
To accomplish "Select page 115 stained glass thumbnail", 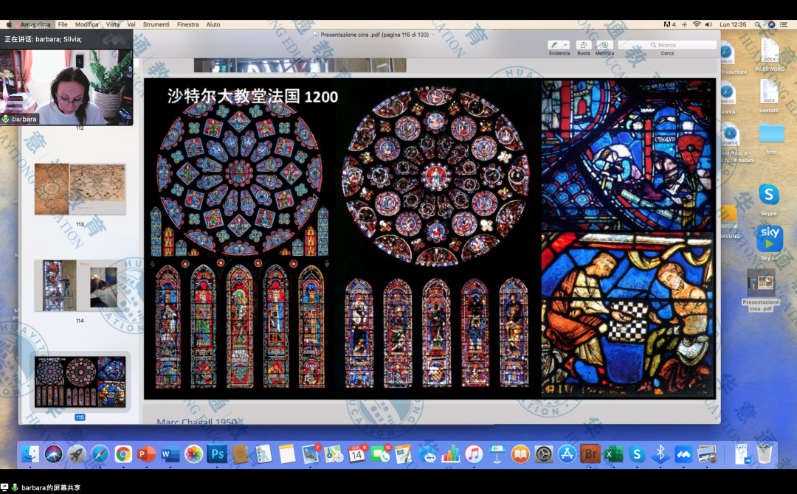I will point(80,382).
